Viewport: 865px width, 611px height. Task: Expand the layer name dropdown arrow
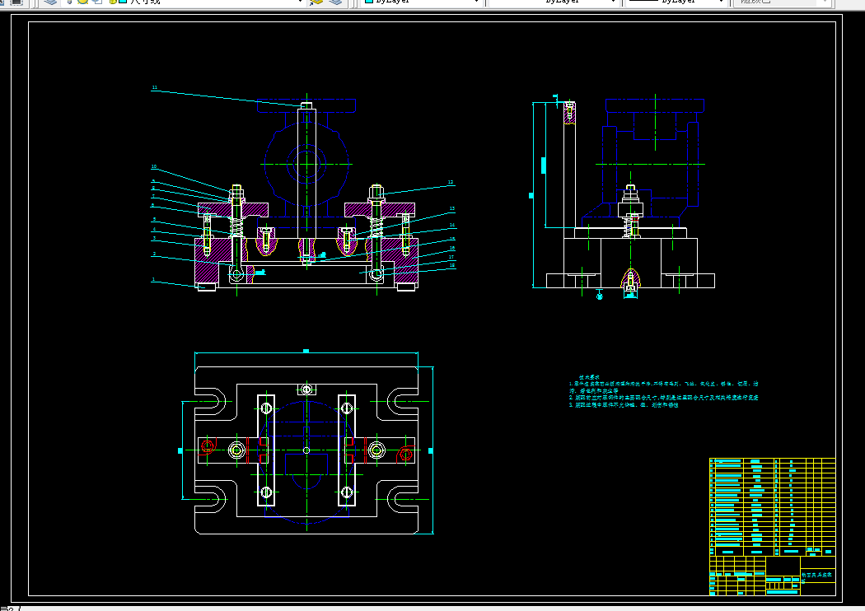click(x=300, y=2)
